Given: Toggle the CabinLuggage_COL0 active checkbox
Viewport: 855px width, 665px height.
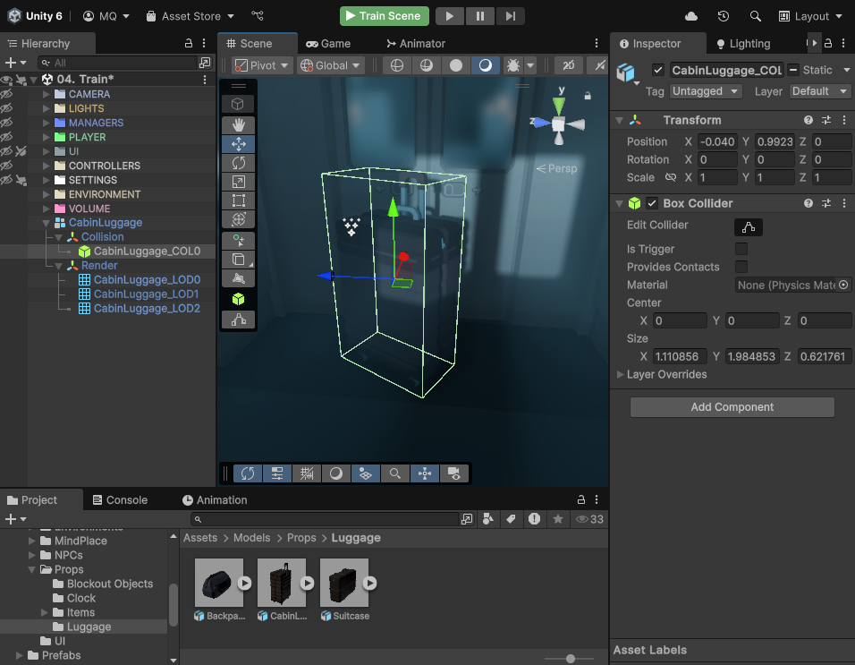Looking at the screenshot, I should coord(657,70).
